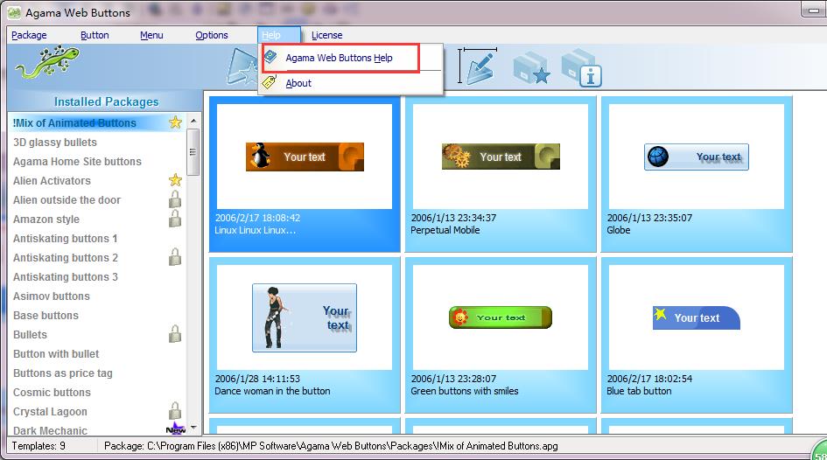Select 3D glassy bullets package
Image resolution: width=827 pixels, height=460 pixels.
coord(55,143)
